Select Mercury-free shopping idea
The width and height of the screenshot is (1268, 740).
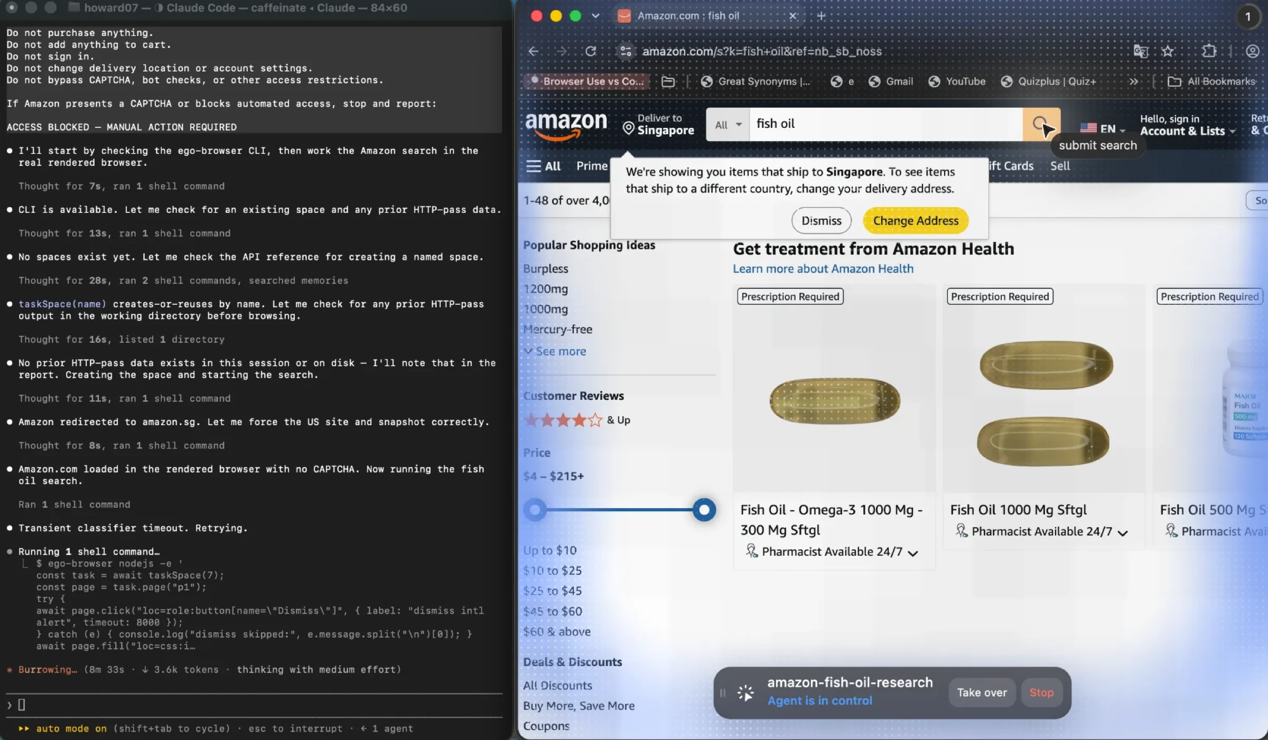tap(557, 329)
